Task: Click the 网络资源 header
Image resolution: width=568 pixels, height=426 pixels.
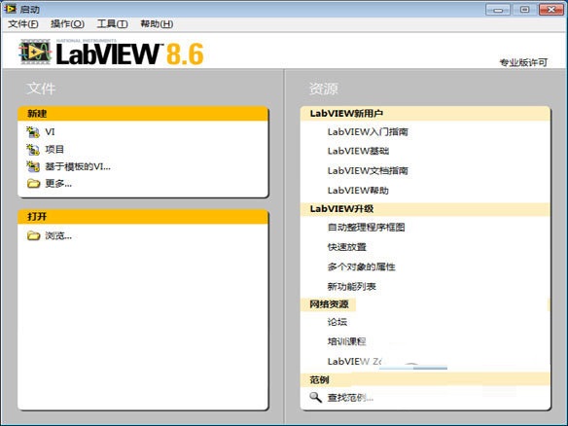Action: click(x=329, y=304)
